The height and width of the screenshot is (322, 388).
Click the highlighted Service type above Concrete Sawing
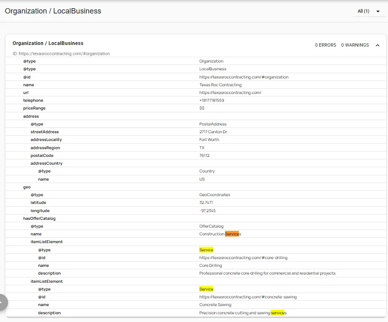206,289
